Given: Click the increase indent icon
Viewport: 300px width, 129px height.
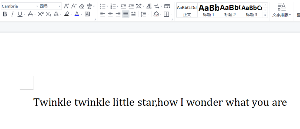Looking at the screenshot, I should pyautogui.click(x=131, y=6).
